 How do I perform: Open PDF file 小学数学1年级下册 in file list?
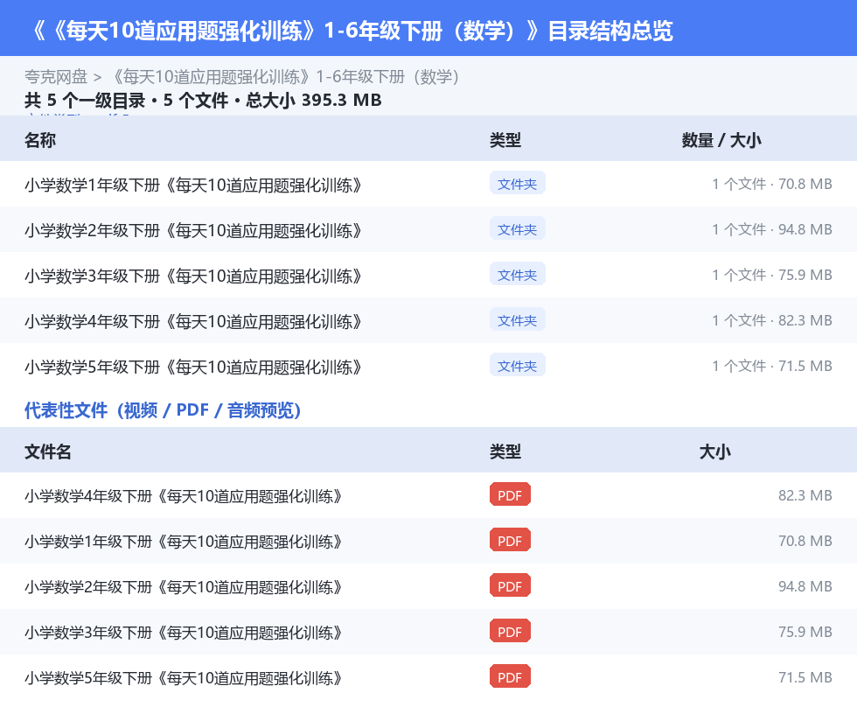[184, 542]
